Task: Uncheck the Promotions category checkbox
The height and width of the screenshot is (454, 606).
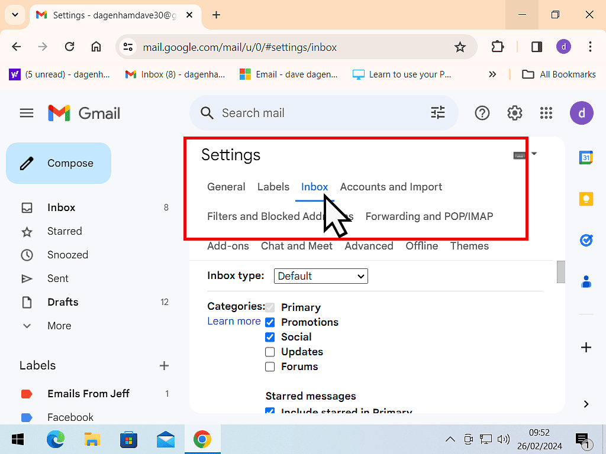Action: (270, 322)
